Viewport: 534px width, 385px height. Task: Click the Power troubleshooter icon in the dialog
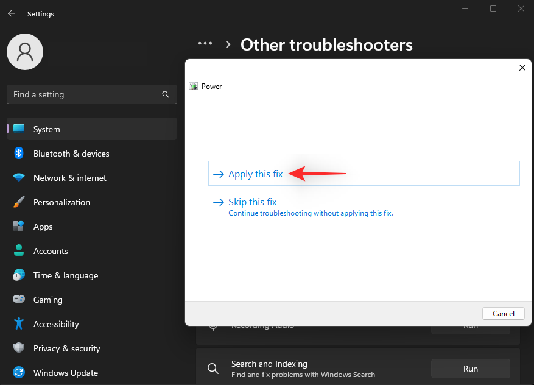[194, 86]
